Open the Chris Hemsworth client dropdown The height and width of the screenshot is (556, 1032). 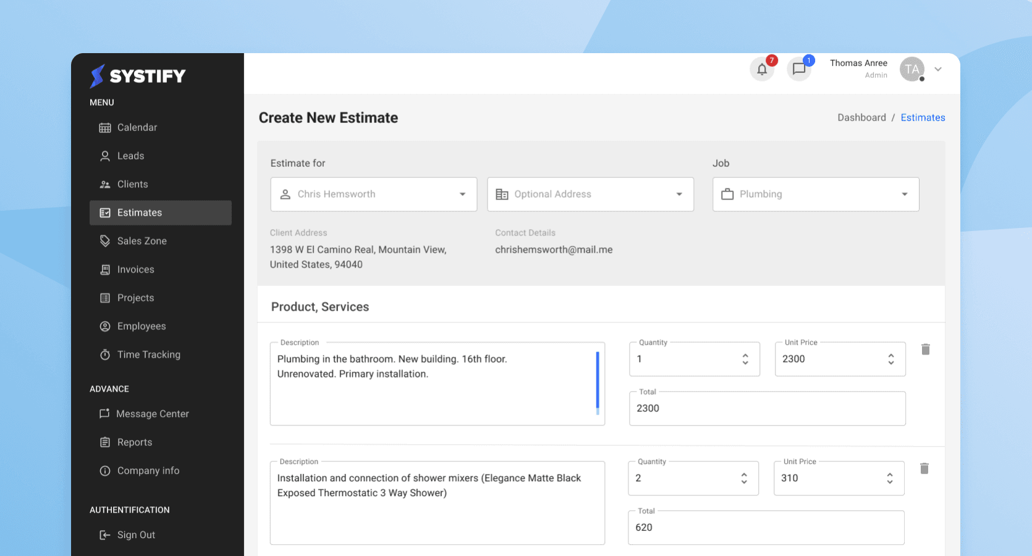(x=374, y=195)
